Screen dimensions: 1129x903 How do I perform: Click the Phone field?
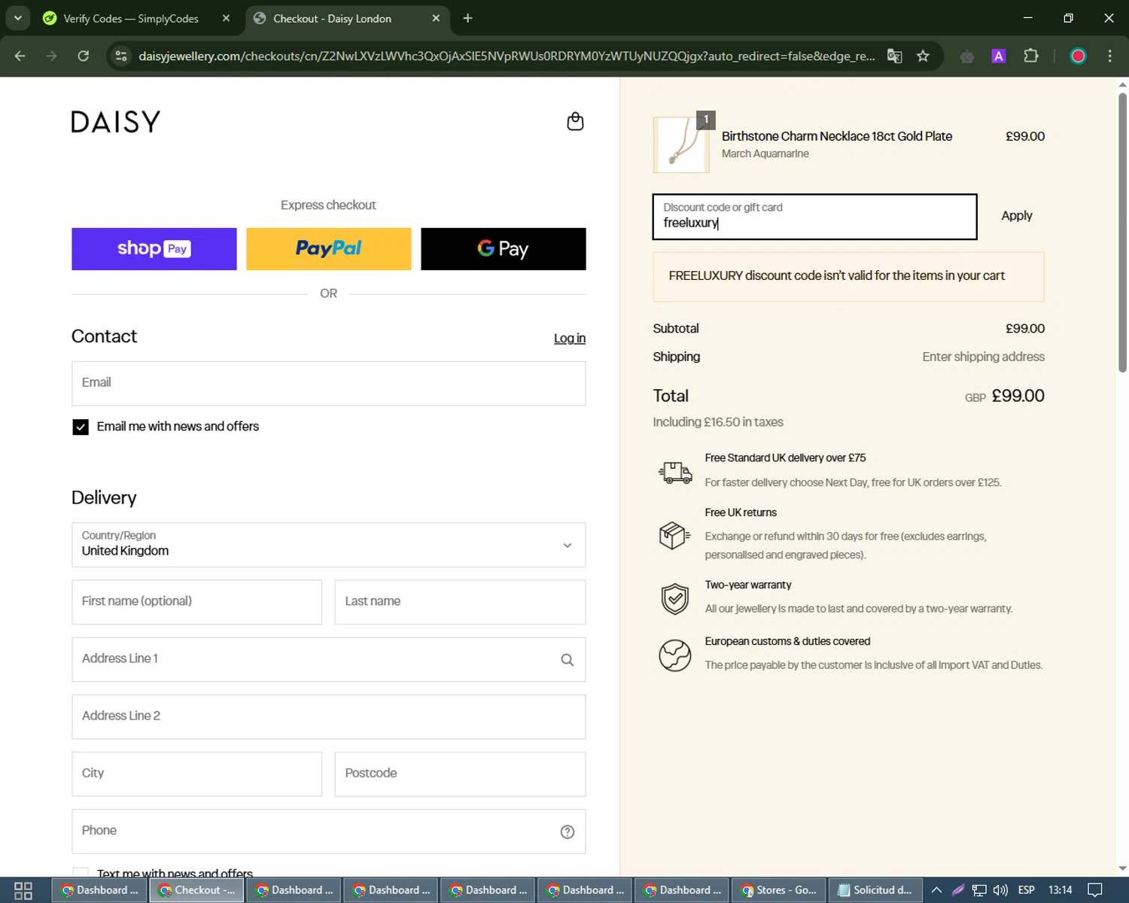pyautogui.click(x=329, y=832)
